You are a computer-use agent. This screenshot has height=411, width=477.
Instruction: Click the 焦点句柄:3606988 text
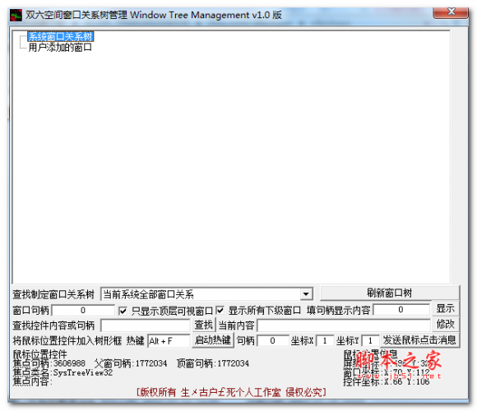pyautogui.click(x=49, y=363)
